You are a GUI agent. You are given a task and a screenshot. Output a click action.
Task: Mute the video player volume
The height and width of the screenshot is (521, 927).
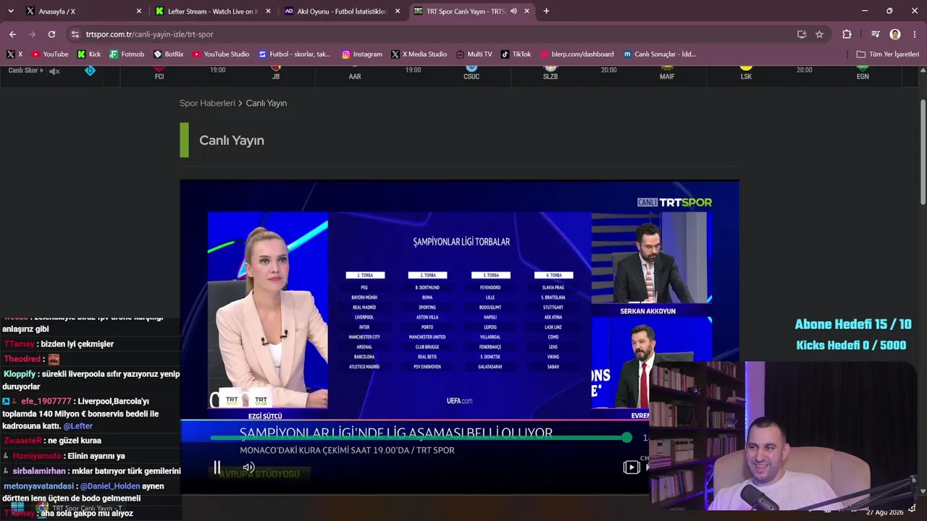[x=248, y=467]
